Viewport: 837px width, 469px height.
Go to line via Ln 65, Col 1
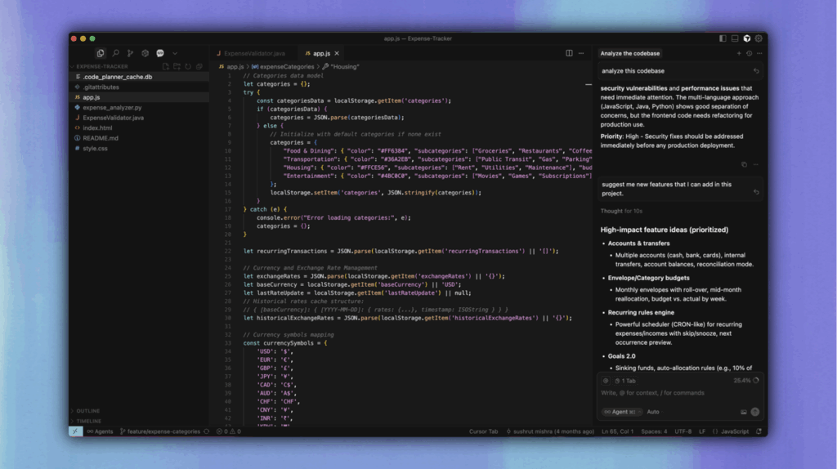[x=618, y=431]
